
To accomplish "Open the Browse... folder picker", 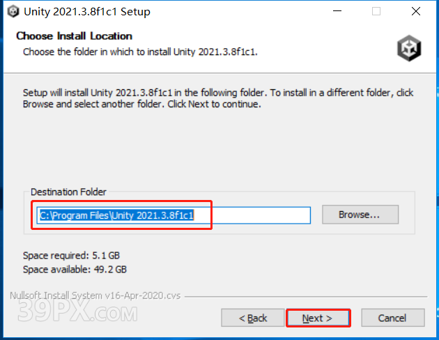I will pyautogui.click(x=360, y=215).
